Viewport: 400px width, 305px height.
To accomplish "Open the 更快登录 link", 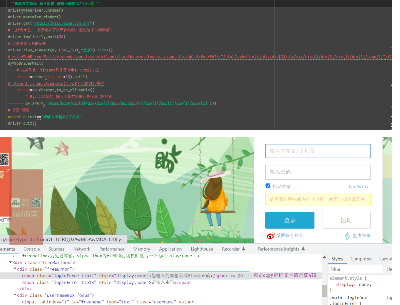I will coord(362,236).
